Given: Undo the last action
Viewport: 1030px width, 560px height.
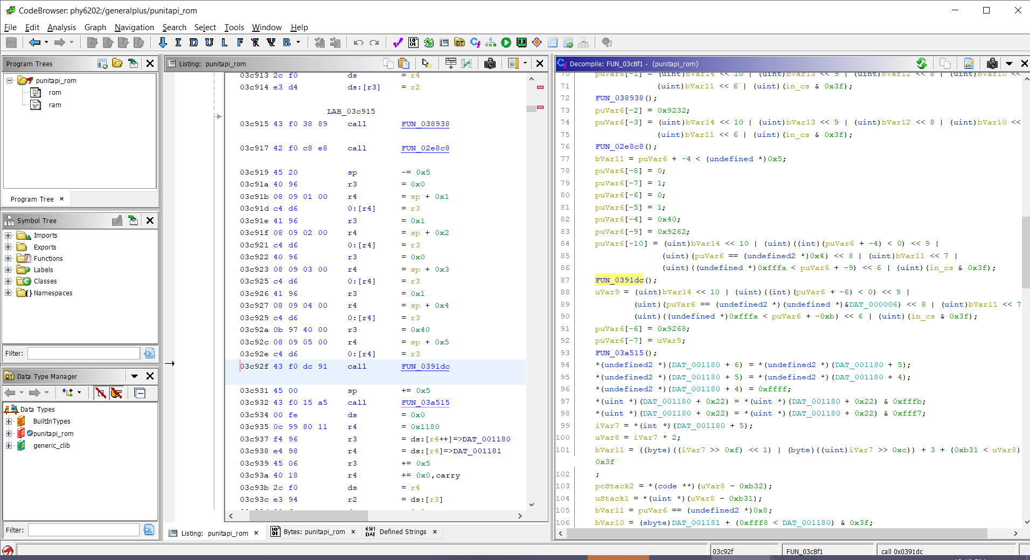Looking at the screenshot, I should (357, 43).
